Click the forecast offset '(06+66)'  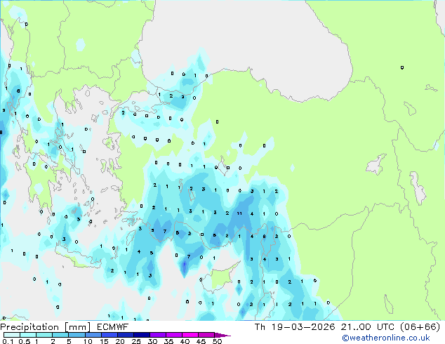pos(420,327)
